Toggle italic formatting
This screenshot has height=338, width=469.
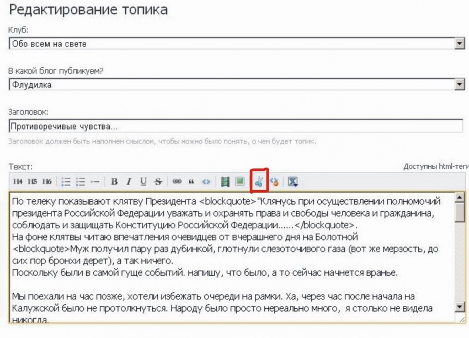point(129,181)
